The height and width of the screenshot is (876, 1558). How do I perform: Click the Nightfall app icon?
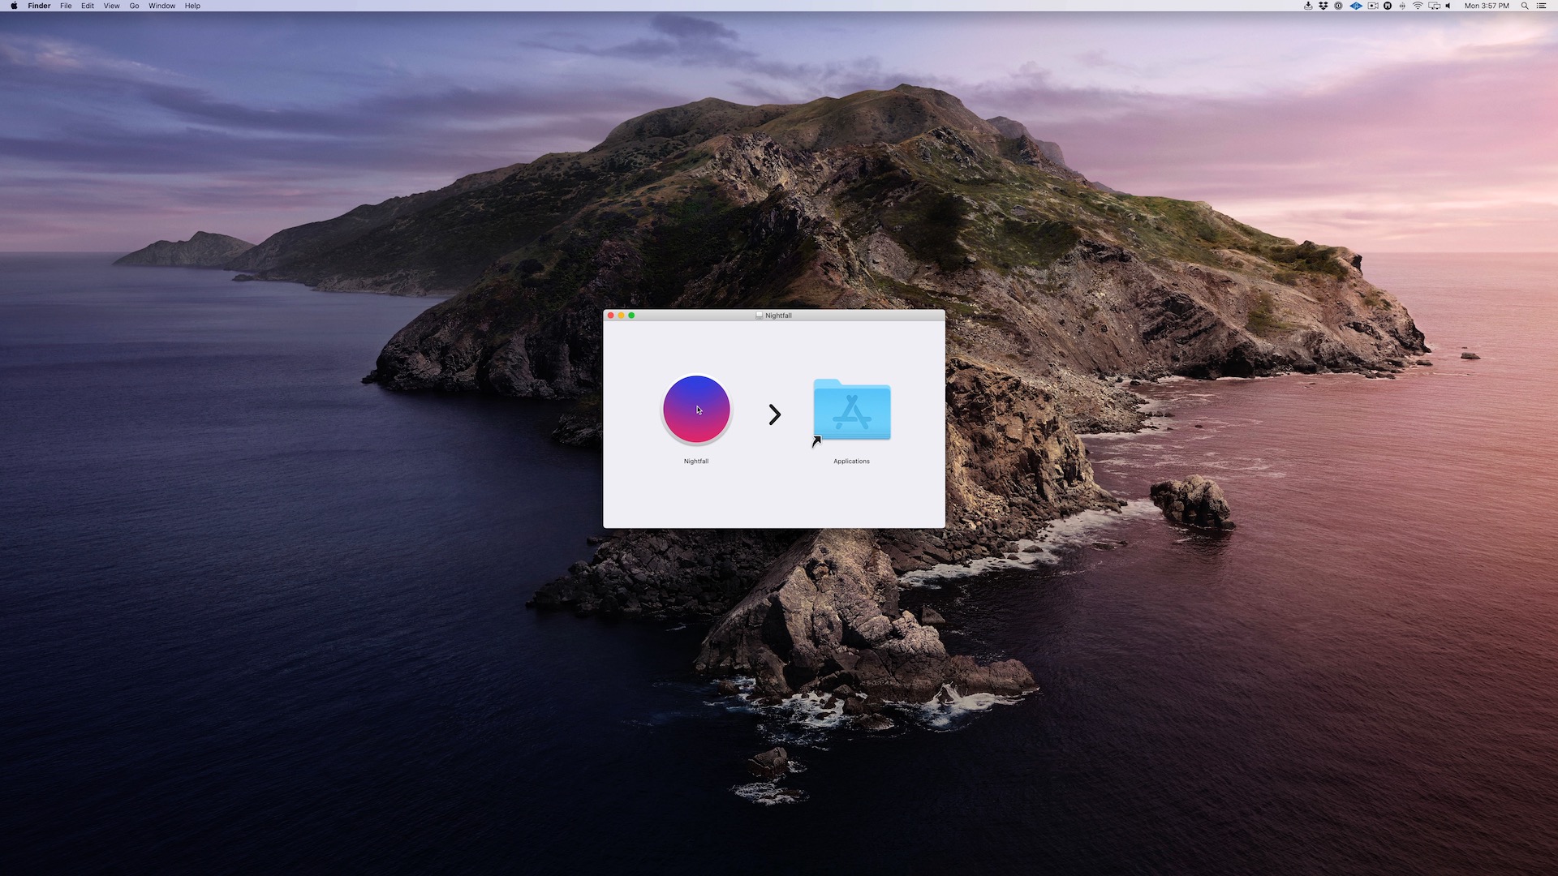coord(696,410)
